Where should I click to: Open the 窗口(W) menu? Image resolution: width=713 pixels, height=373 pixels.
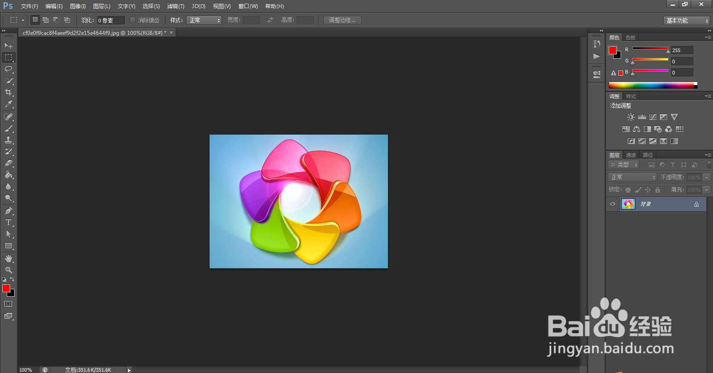pyautogui.click(x=248, y=6)
